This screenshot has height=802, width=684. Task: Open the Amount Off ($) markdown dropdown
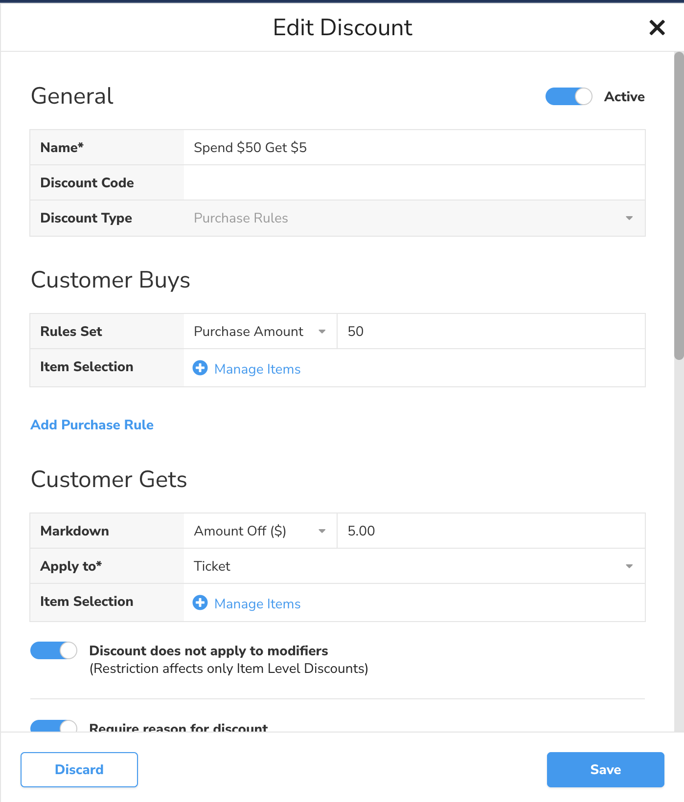tap(260, 531)
